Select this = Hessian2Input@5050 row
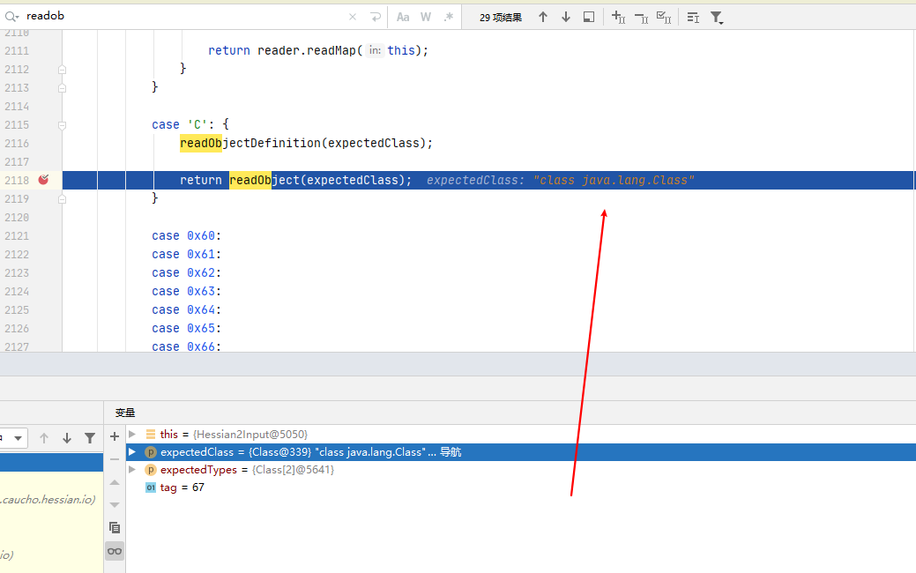 click(520, 434)
